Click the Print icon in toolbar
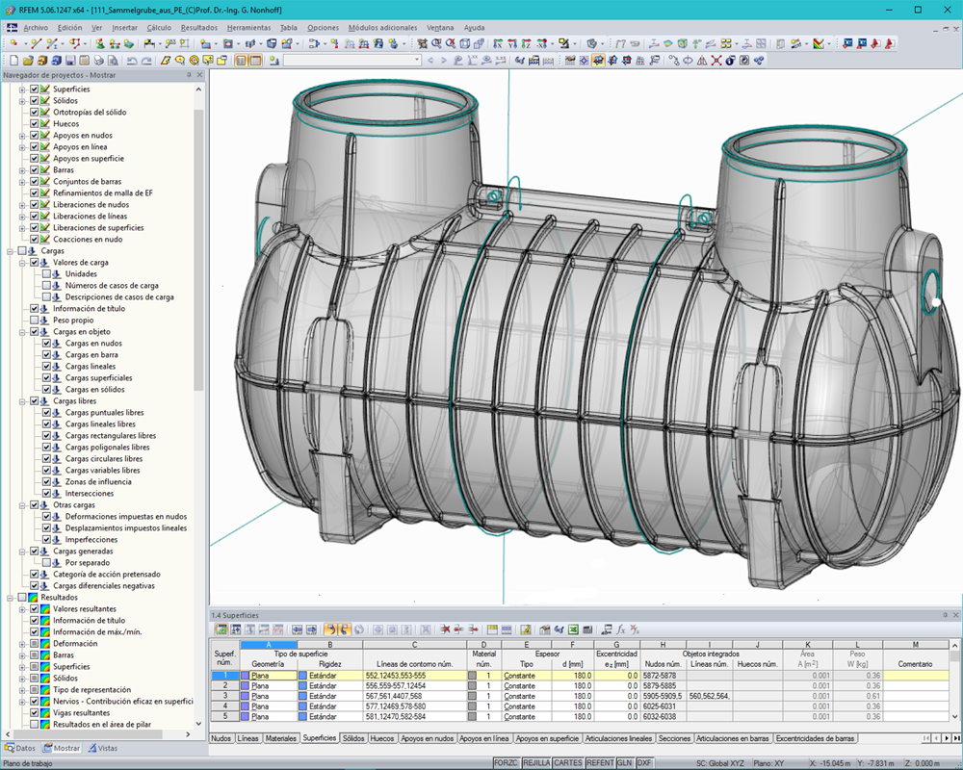 (98, 60)
